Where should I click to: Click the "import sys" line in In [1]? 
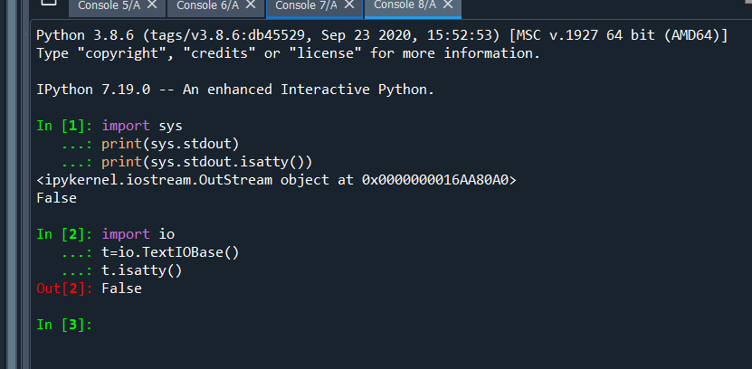pos(142,126)
